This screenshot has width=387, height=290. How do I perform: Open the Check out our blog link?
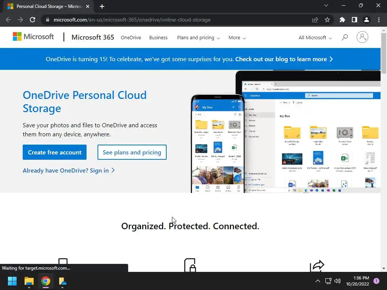point(284,59)
